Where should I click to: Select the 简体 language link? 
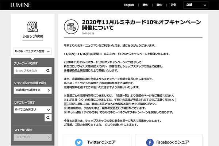coord(145,5)
